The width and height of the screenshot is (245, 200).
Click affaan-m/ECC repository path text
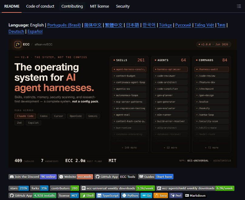point(43,44)
